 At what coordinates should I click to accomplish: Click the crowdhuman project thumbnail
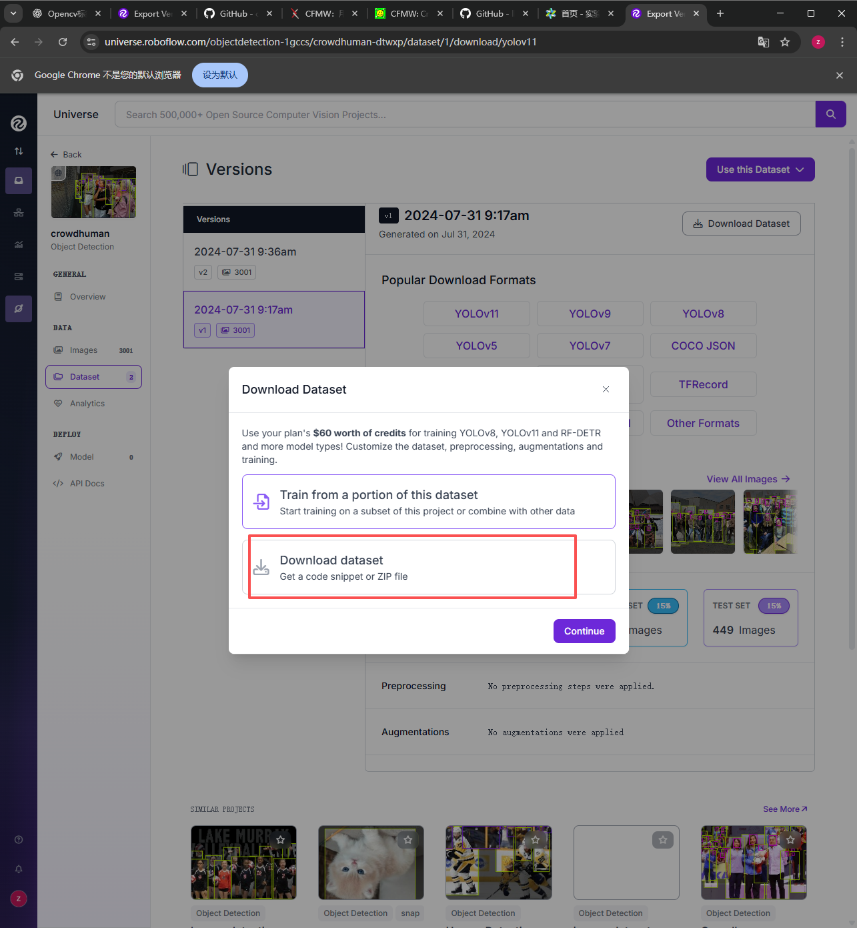pos(93,192)
